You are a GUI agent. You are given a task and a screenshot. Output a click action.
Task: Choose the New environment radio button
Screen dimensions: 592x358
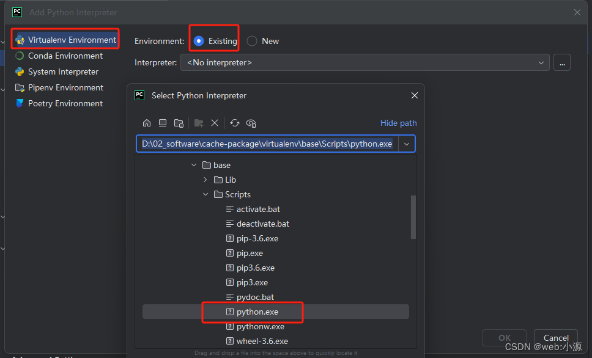(x=252, y=41)
